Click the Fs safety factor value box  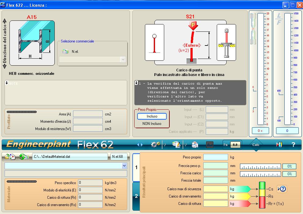click(235, 145)
